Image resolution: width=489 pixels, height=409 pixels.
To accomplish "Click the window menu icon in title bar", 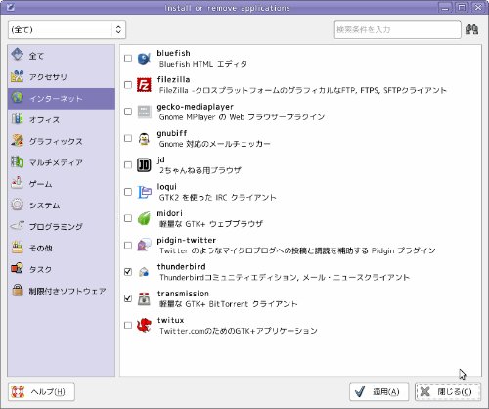I will click(x=11, y=7).
